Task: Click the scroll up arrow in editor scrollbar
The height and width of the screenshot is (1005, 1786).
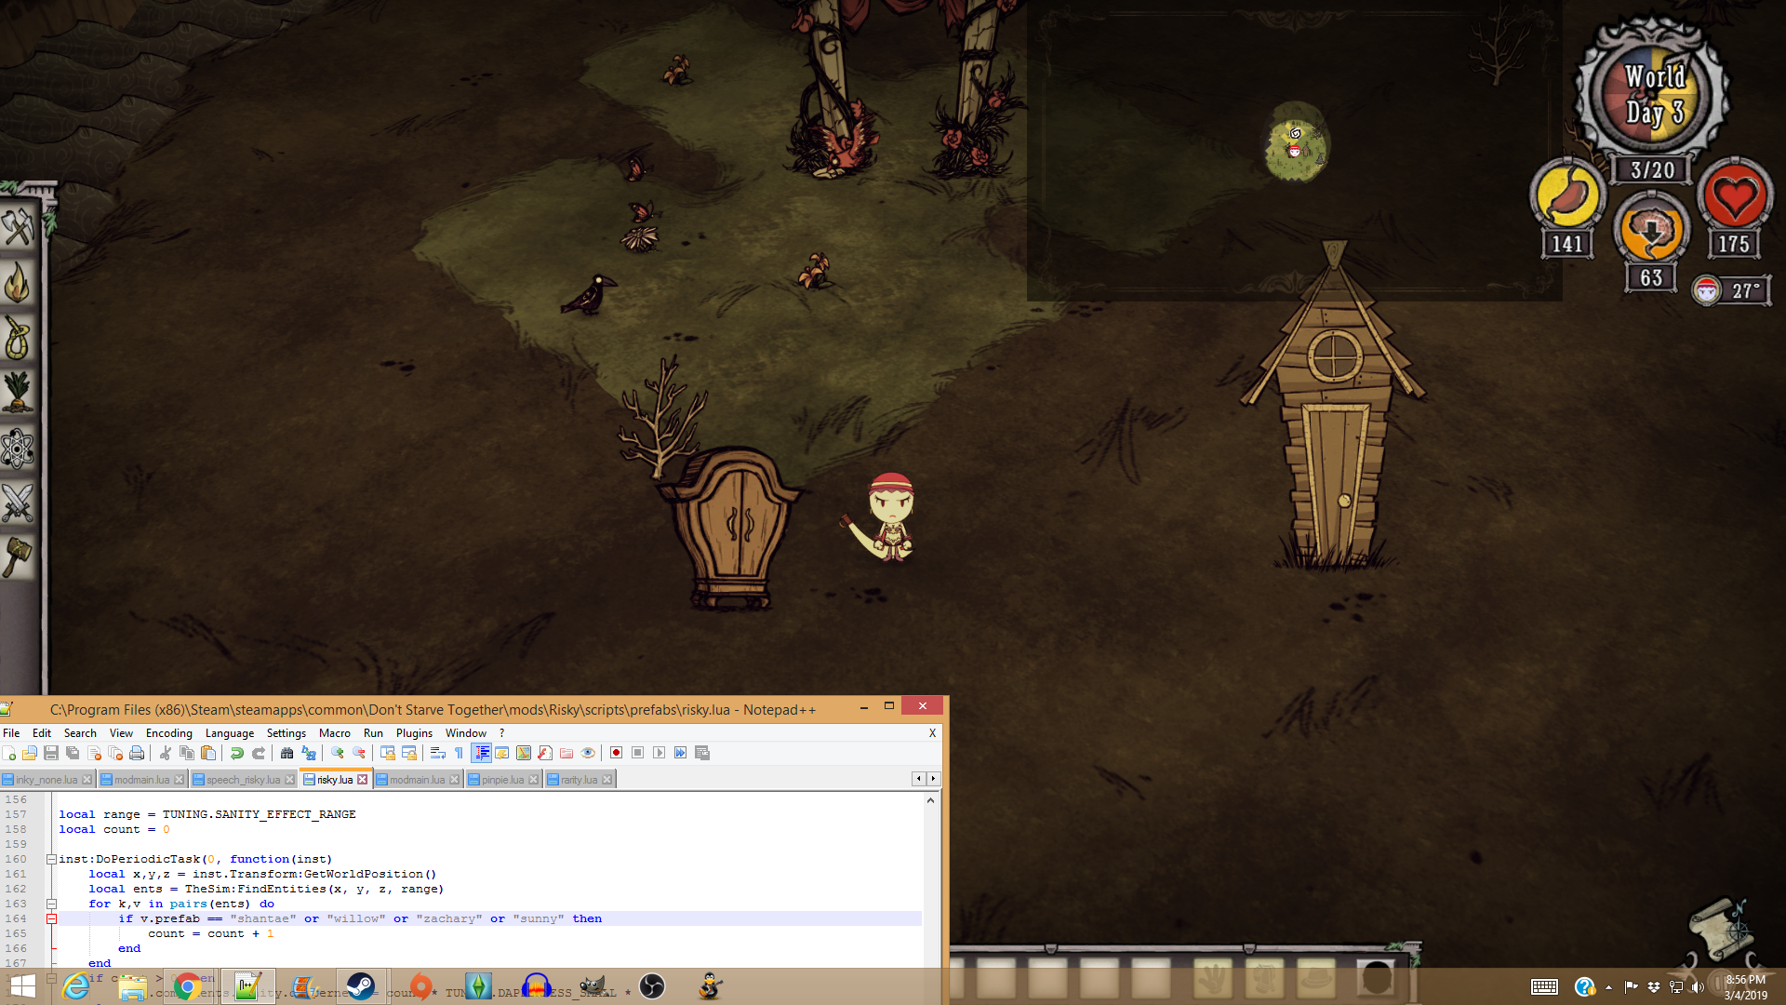Action: click(x=930, y=800)
